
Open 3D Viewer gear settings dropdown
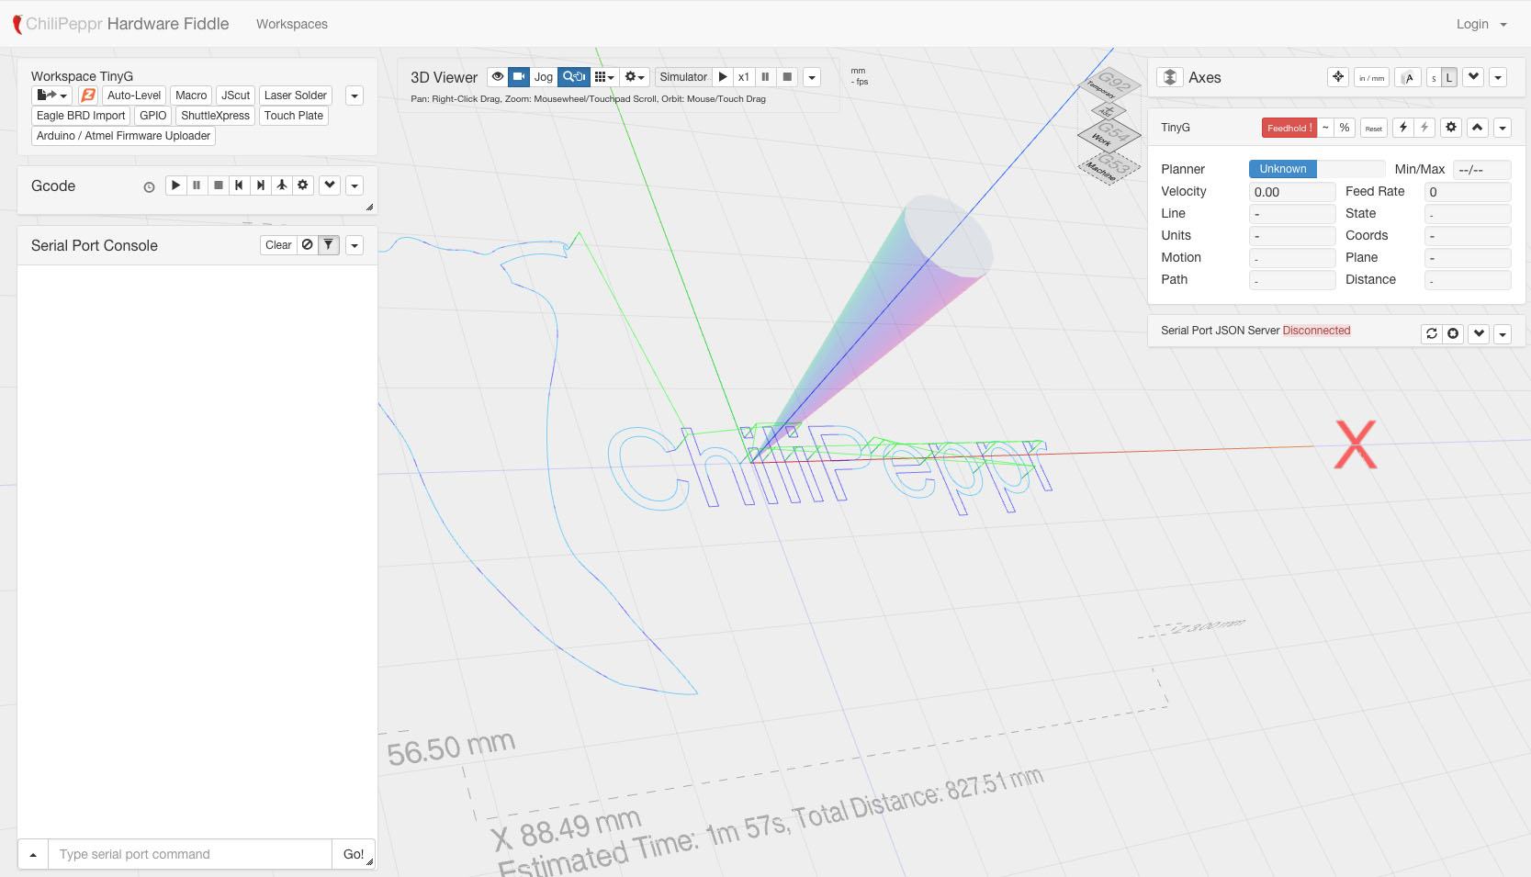tap(635, 77)
